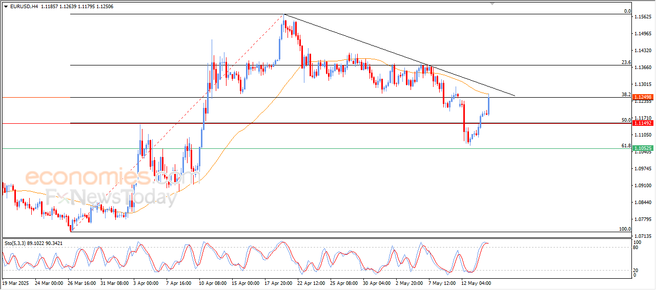Image resolution: width=656 pixels, height=290 pixels.
Task: Click the 1.09100 price scale value
Action: coord(643,186)
